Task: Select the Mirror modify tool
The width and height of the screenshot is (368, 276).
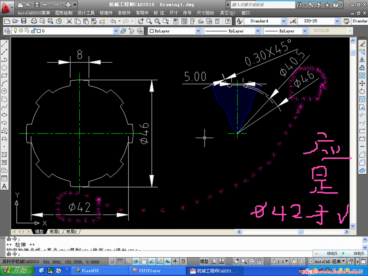Action: click(x=362, y=60)
